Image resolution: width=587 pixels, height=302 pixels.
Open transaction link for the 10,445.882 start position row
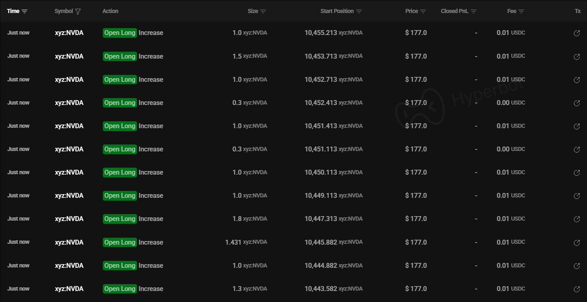577,242
